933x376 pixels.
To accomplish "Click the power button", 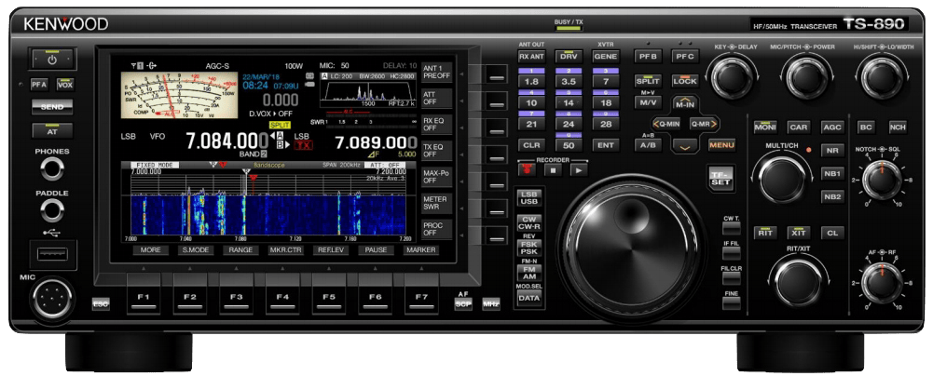I will [x=52, y=60].
